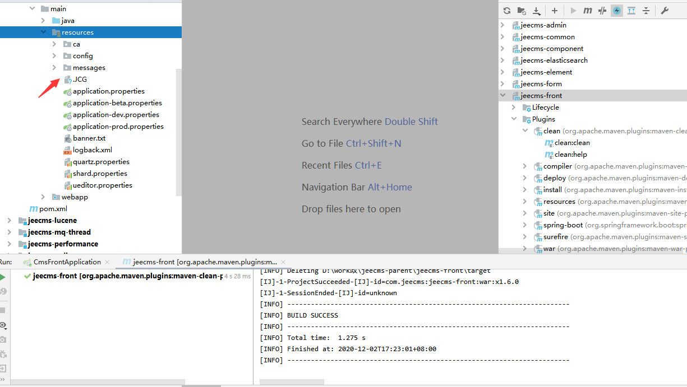Image resolution: width=687 pixels, height=387 pixels.
Task: Toggle Skip Tests Mode lightning icon
Action: 617,11
